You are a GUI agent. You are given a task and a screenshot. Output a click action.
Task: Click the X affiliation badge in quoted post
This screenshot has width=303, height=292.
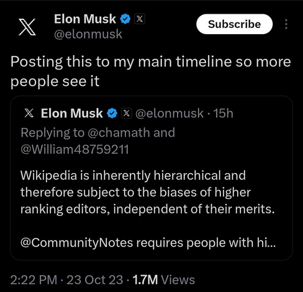127,113
